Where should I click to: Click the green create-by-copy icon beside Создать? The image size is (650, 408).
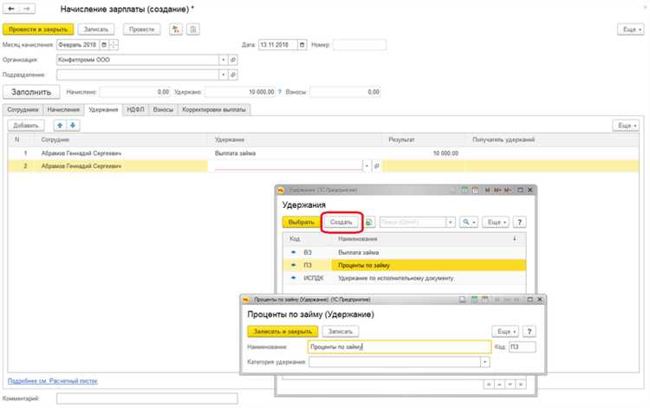pos(369,222)
